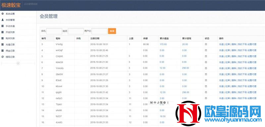This screenshot has width=265, height=127.
Task: Click the list icon beside 充值记录
Action: click(x=2, y=45)
